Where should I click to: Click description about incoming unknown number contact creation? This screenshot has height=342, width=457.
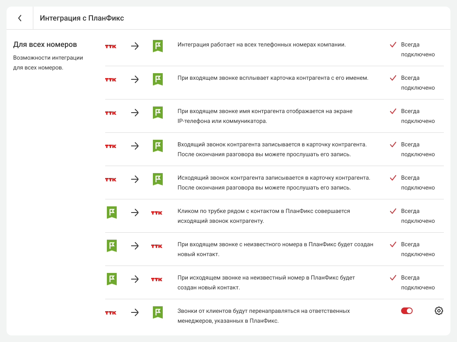click(x=275, y=249)
